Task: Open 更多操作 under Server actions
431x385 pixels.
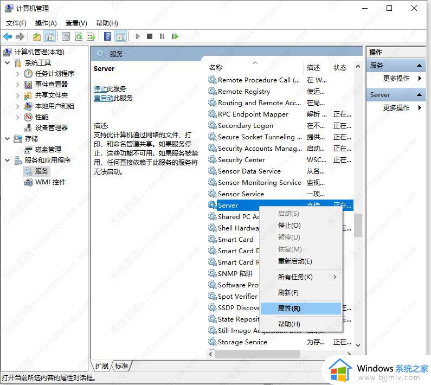Action: point(396,107)
